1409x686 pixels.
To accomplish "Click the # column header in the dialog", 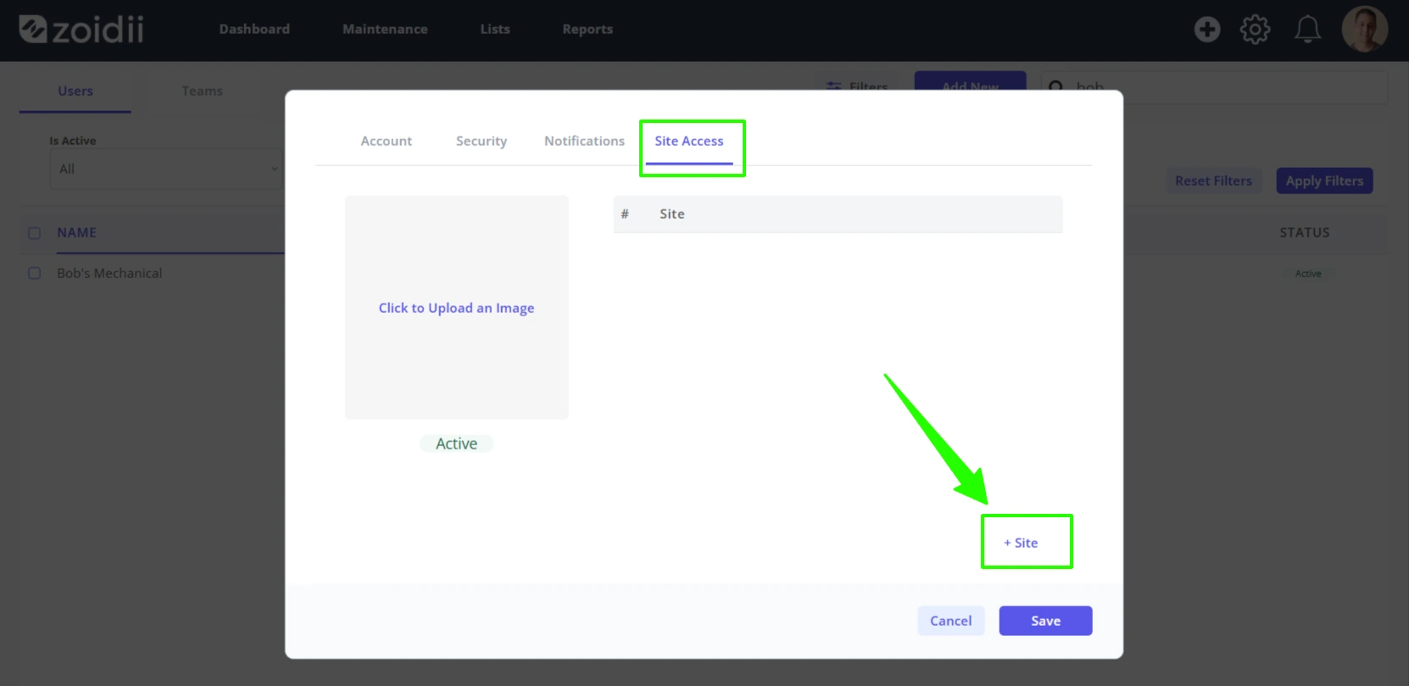I will (x=625, y=214).
